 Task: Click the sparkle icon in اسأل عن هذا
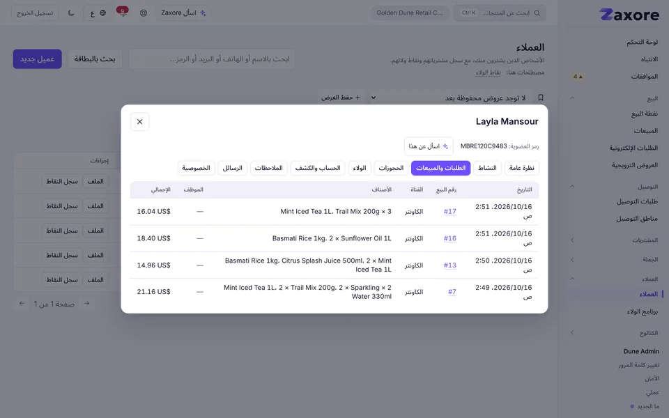click(x=445, y=146)
